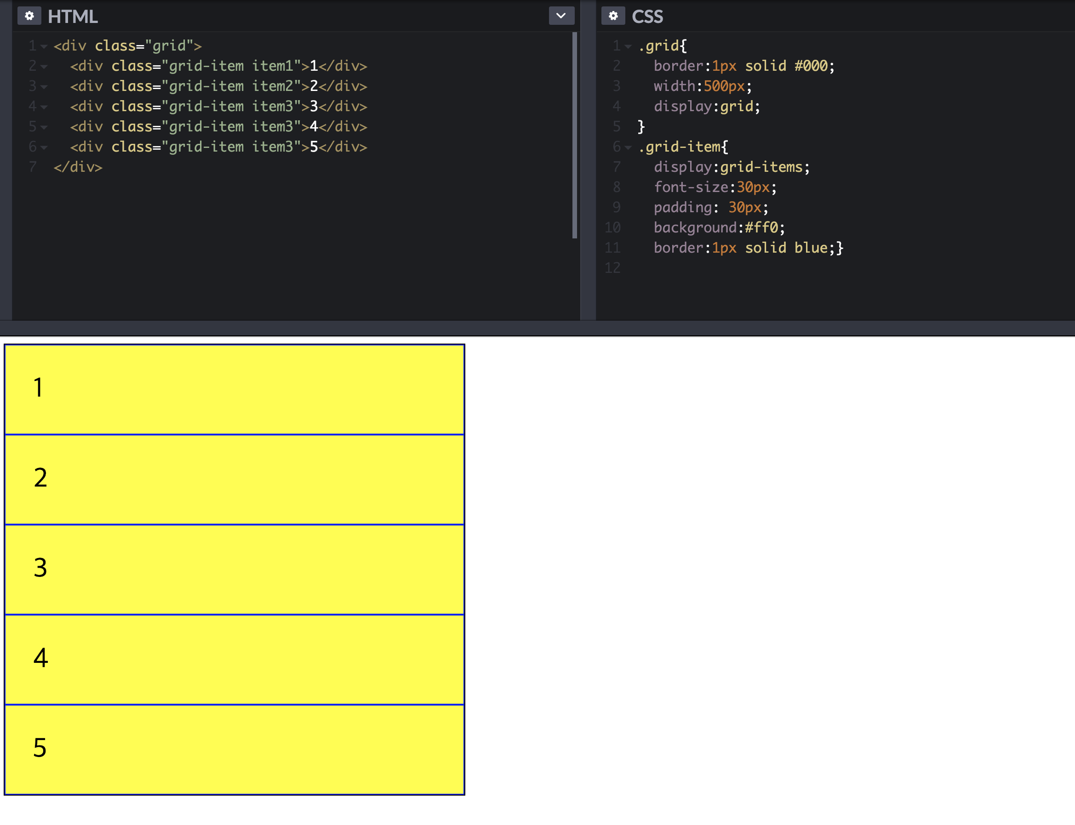Expand the HTML panel dropdown chevron
1075x825 pixels.
click(x=561, y=16)
